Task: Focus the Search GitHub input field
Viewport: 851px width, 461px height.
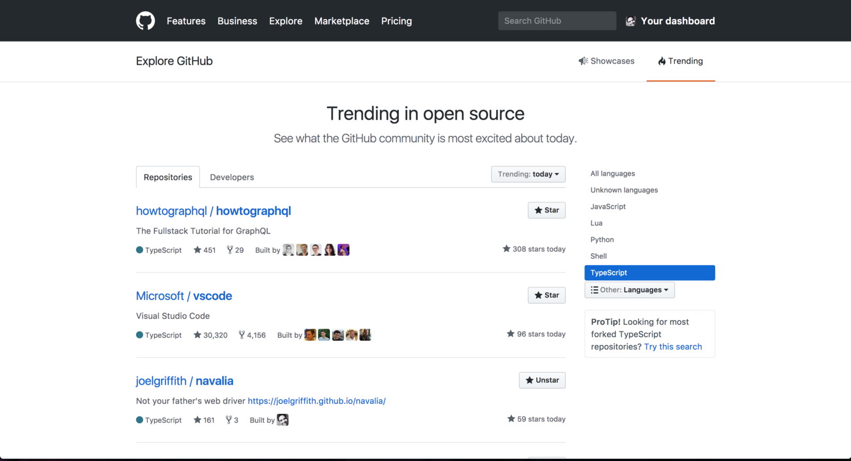Action: point(556,21)
